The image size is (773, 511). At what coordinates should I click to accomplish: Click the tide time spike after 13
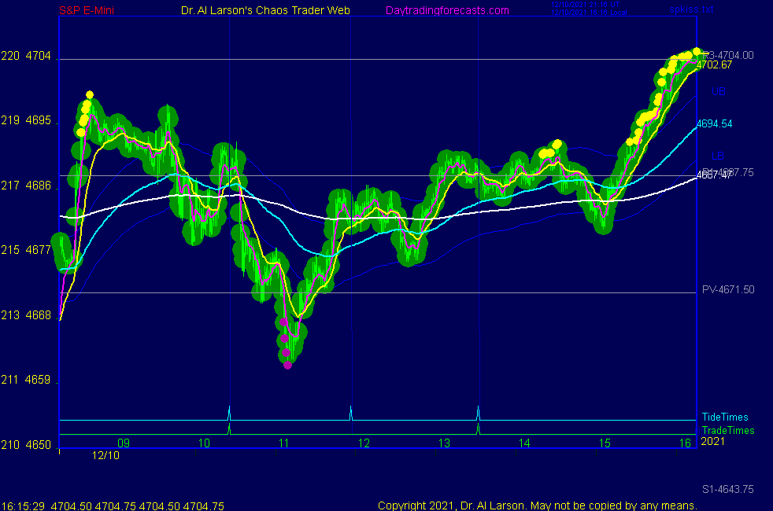tap(478, 413)
